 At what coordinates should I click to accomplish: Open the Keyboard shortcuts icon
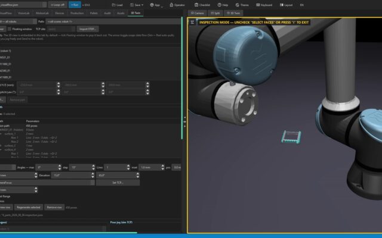pos(258,5)
